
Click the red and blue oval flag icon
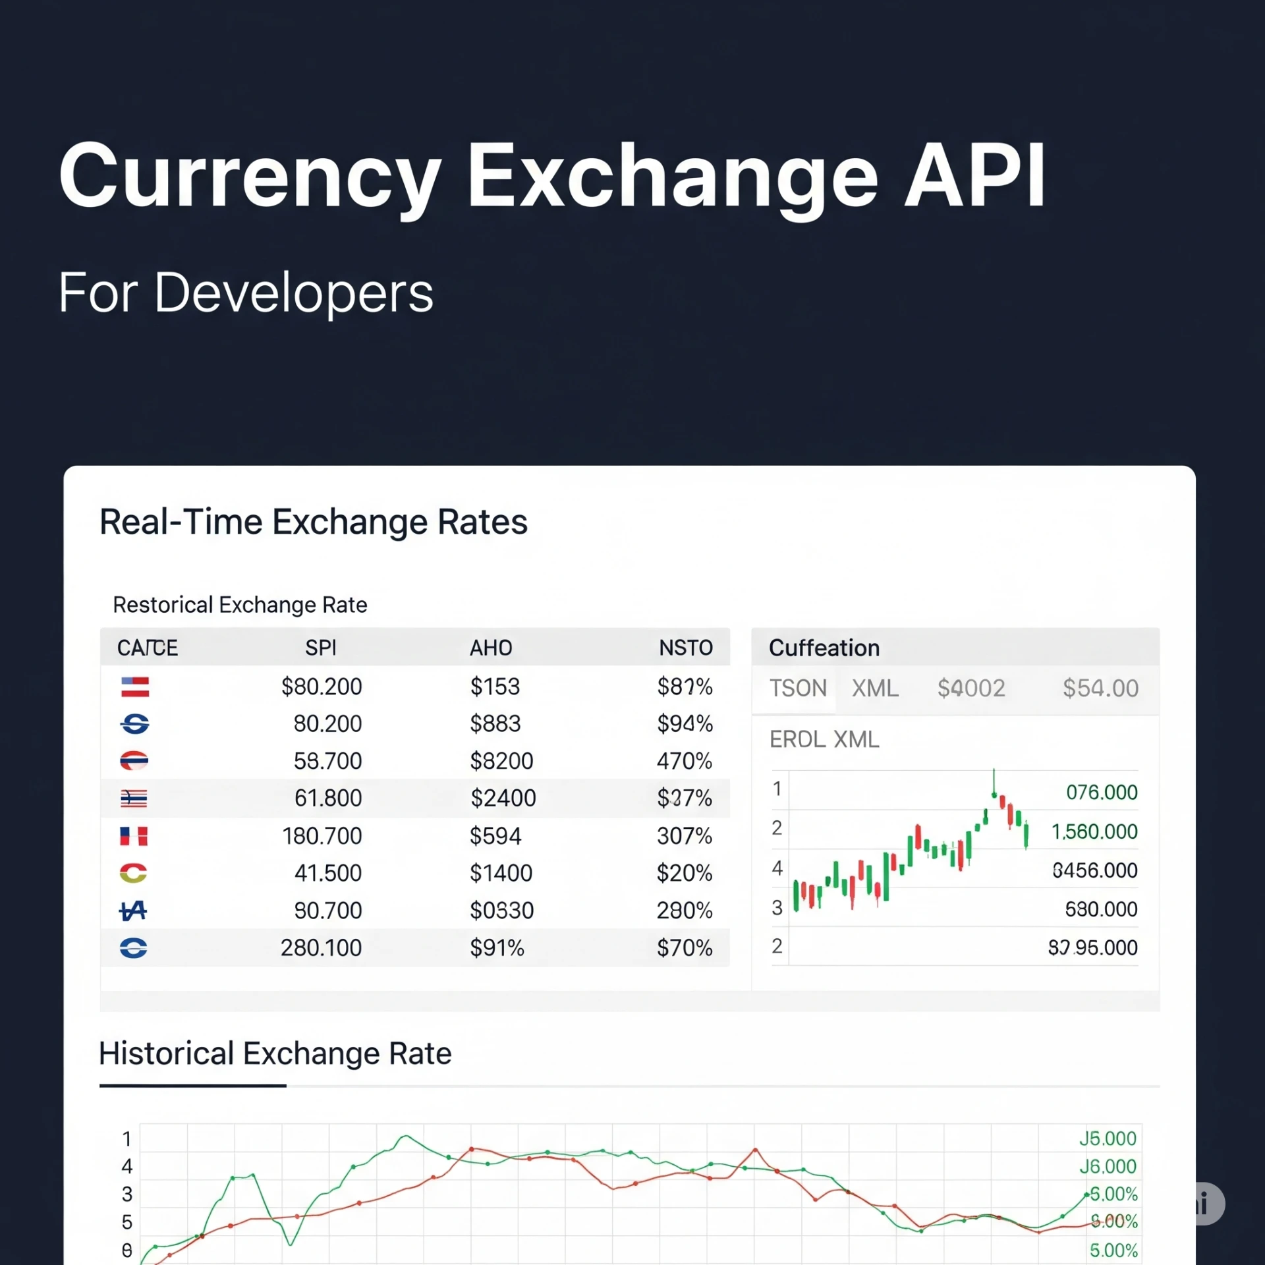click(x=134, y=761)
